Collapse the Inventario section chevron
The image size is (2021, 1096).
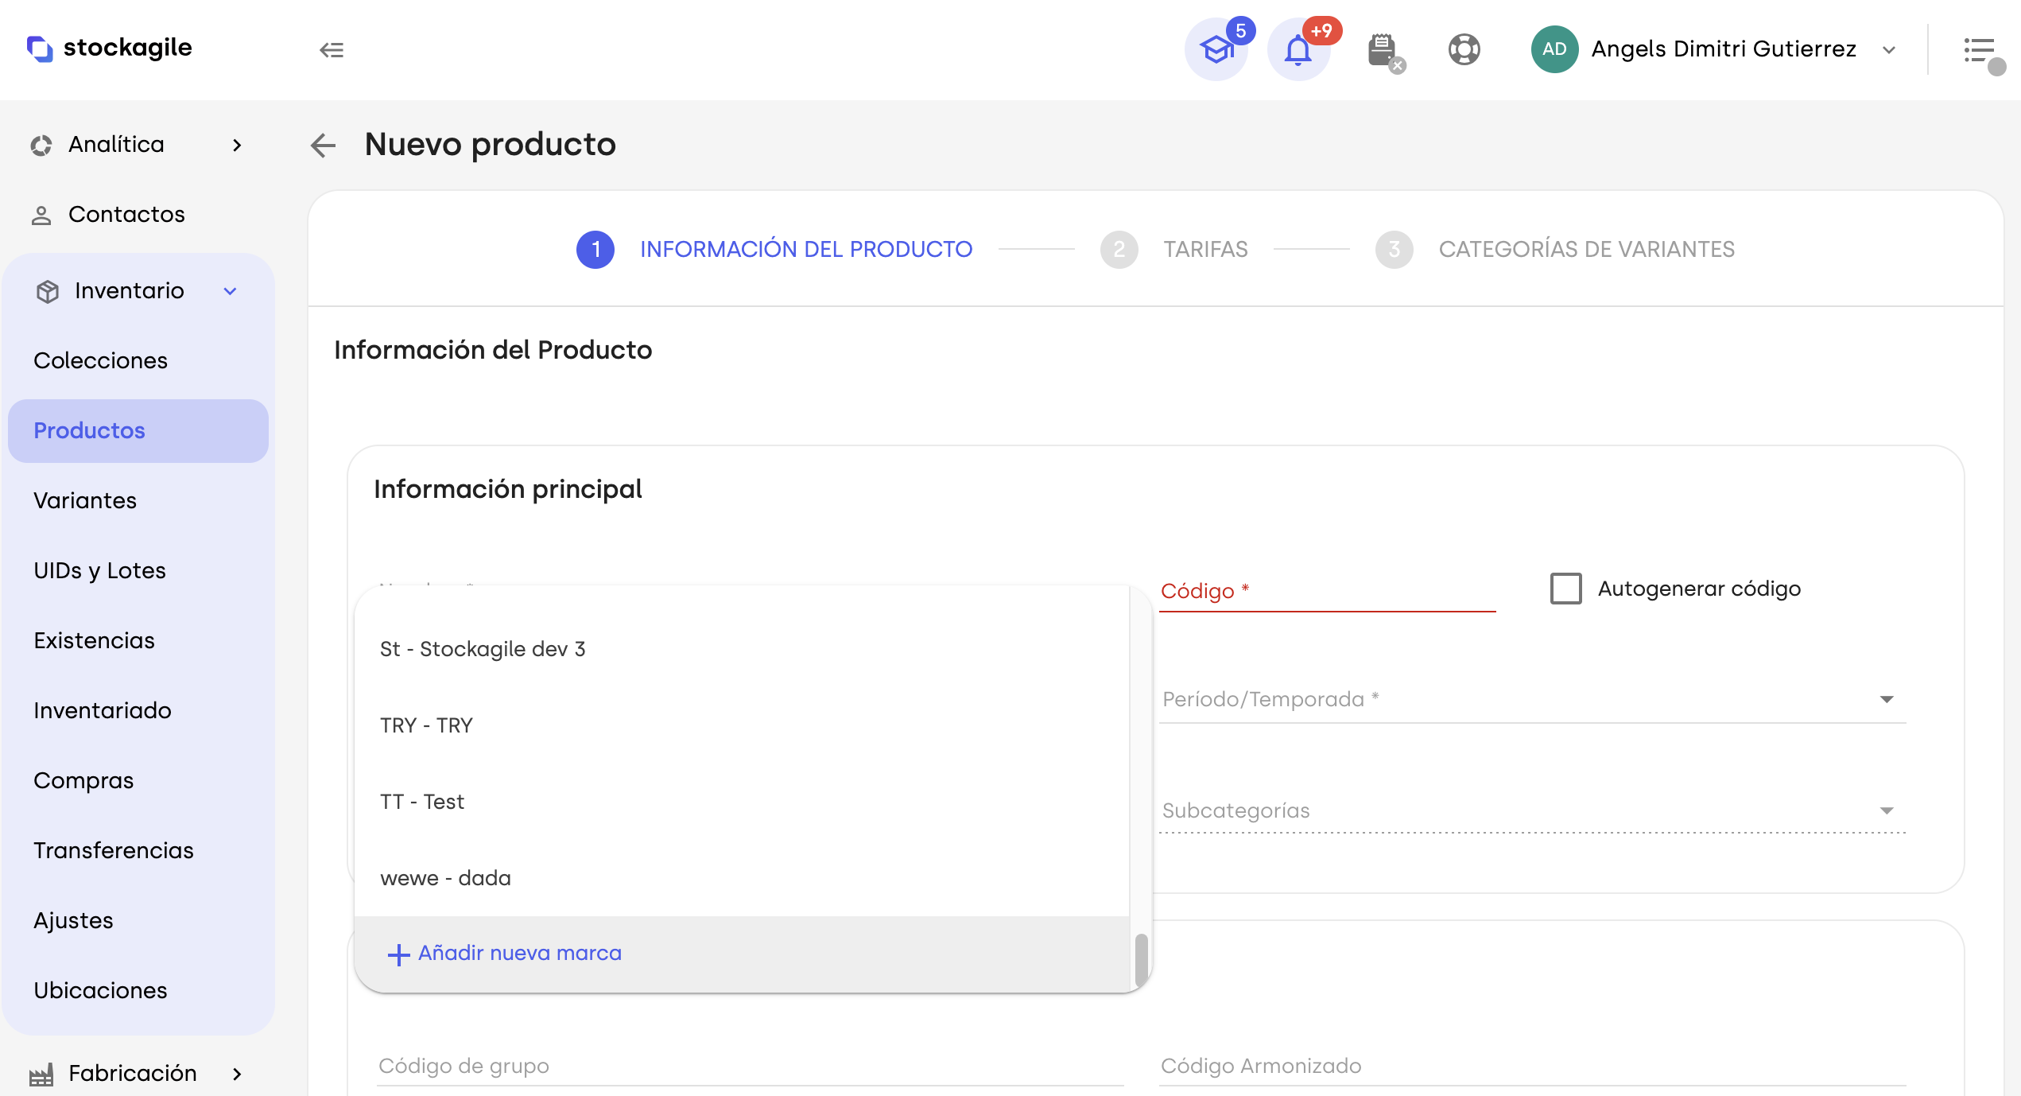click(x=231, y=291)
